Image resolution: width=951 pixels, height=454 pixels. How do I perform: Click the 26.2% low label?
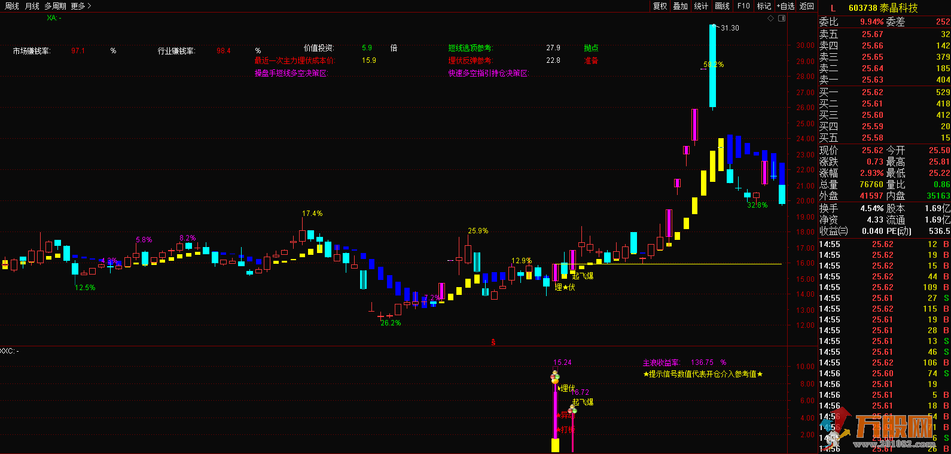pyautogui.click(x=391, y=323)
